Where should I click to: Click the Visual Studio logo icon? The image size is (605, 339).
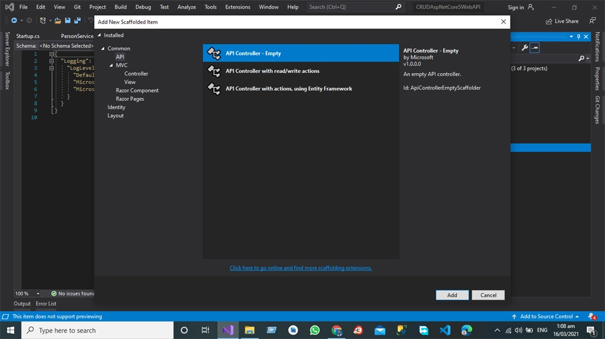[x=9, y=7]
